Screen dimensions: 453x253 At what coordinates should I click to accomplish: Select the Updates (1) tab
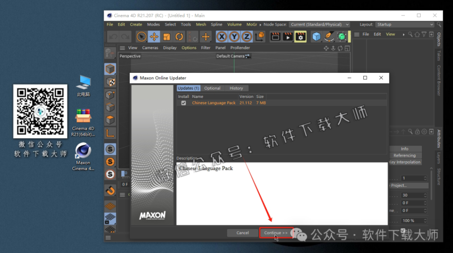(x=188, y=88)
